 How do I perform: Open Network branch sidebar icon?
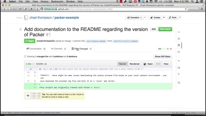[179, 74]
